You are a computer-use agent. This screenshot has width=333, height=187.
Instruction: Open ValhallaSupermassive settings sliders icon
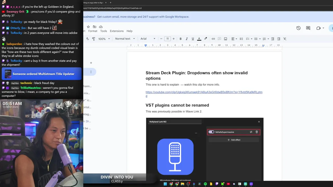[x=251, y=132]
